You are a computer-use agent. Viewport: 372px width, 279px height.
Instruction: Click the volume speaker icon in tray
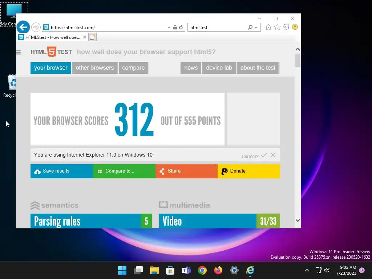coord(327,270)
